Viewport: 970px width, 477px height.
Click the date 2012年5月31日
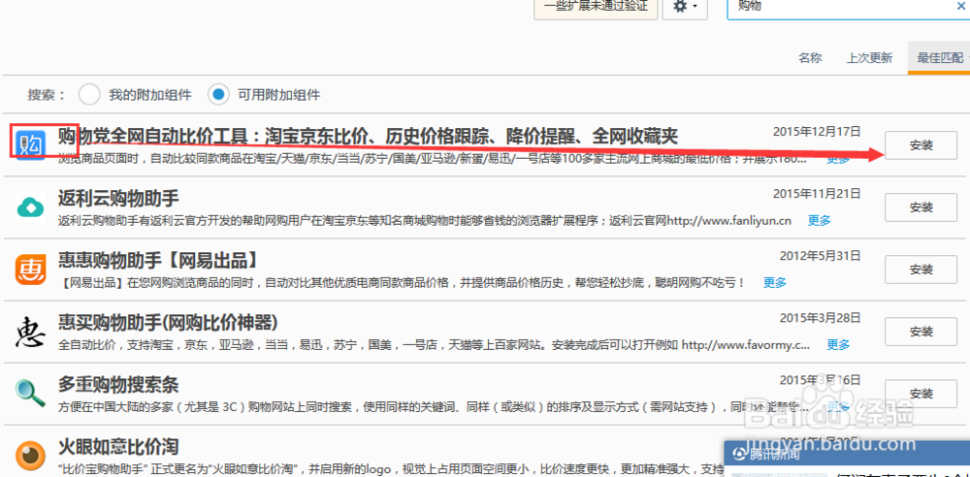[x=821, y=255]
